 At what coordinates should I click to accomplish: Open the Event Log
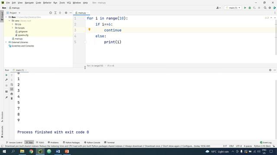click(266, 143)
